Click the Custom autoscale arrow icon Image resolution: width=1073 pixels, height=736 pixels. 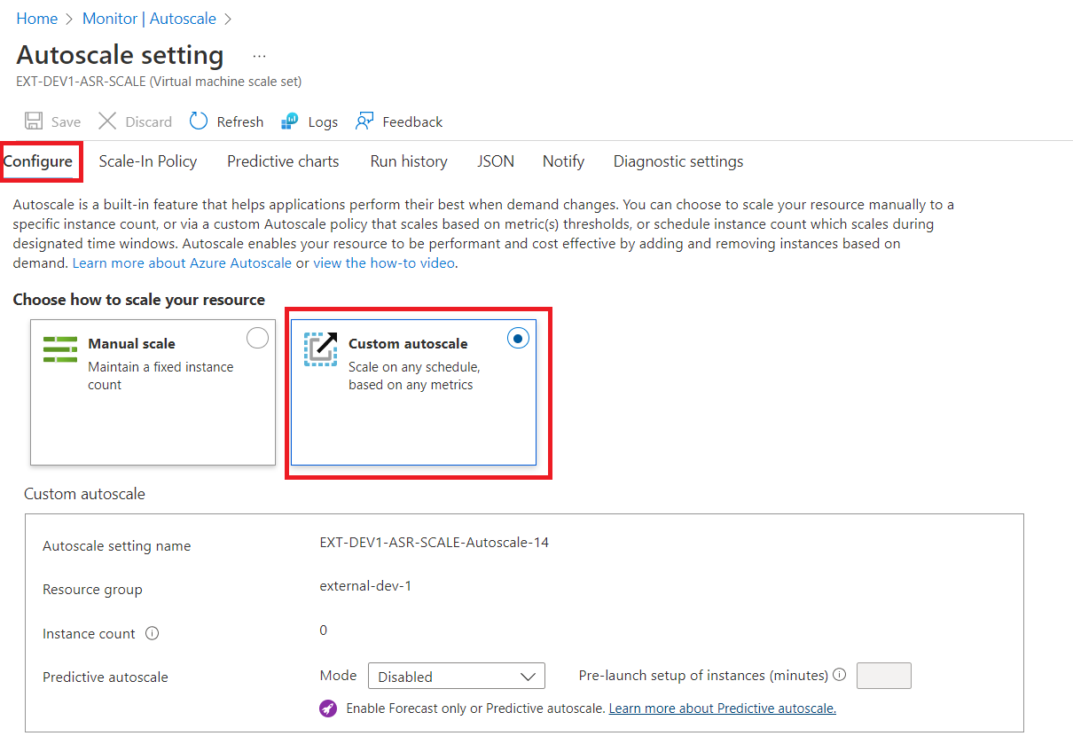point(321,349)
